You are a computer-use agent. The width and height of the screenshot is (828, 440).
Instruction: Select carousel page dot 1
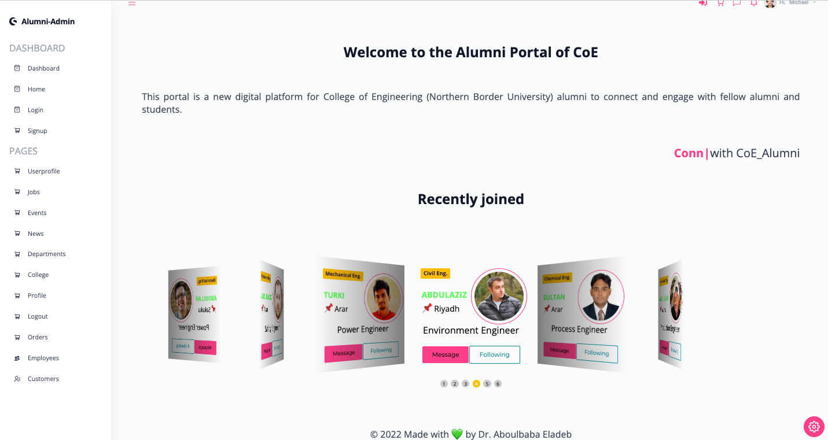pos(444,383)
